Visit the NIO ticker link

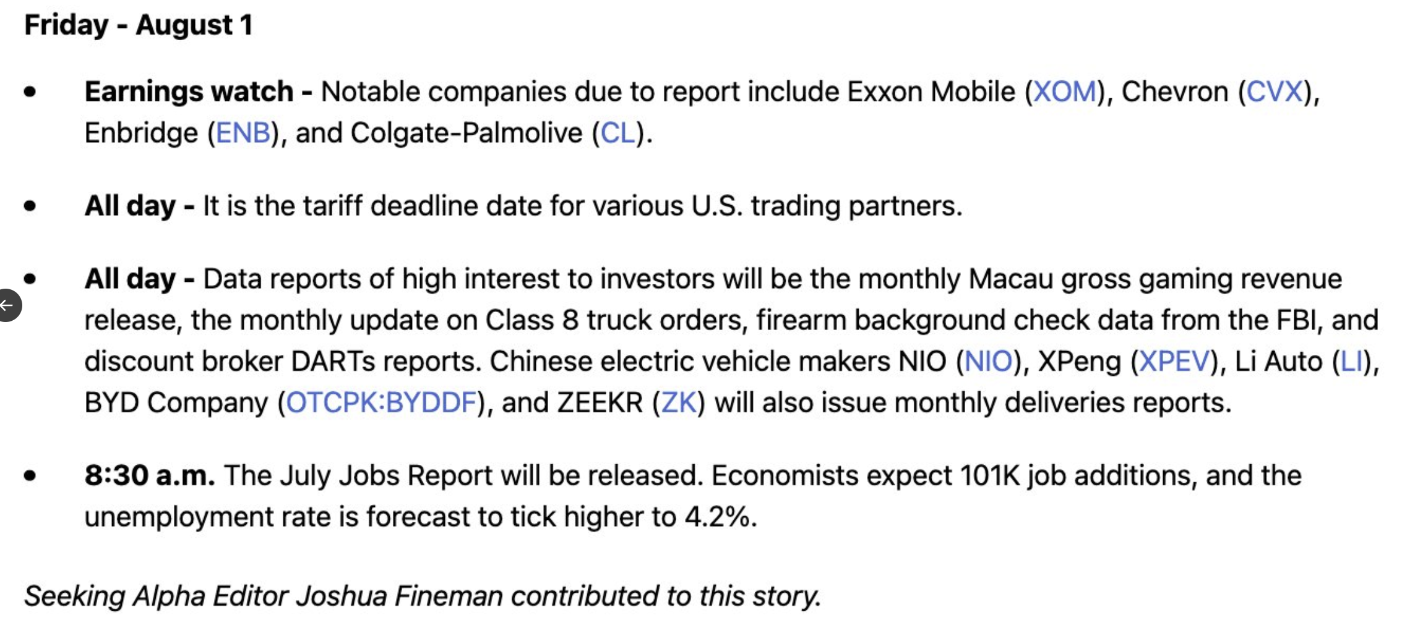[x=989, y=361]
